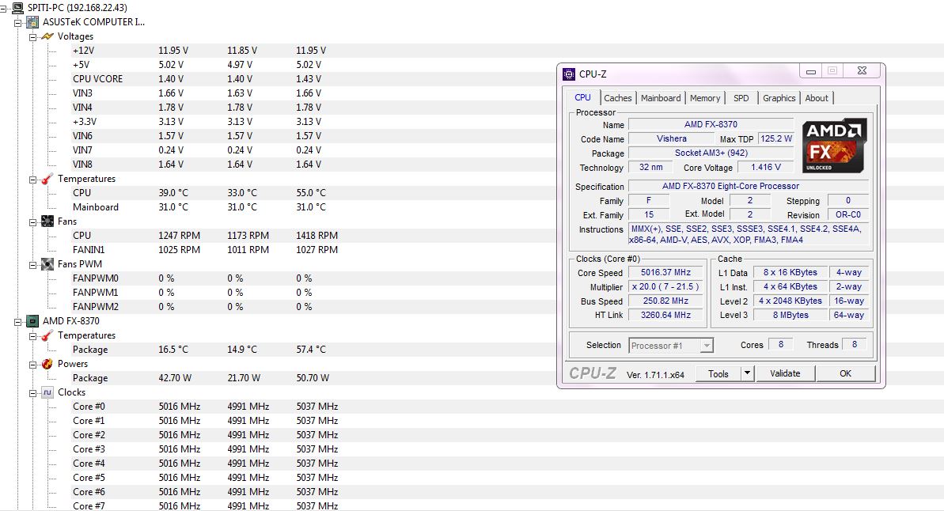The width and height of the screenshot is (944, 511).
Task: Minimize the CPU-Z window
Action: 811,71
